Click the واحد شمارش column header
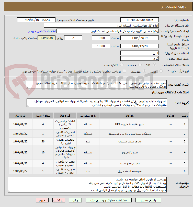 pyautogui.click(x=88, y=116)
